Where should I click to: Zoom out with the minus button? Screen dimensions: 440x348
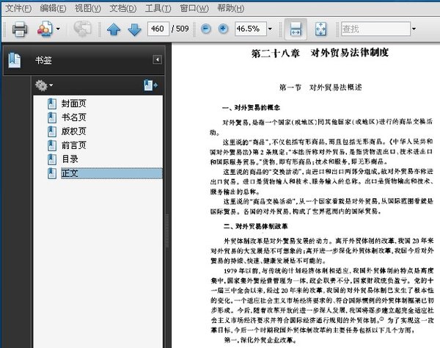pyautogui.click(x=206, y=29)
